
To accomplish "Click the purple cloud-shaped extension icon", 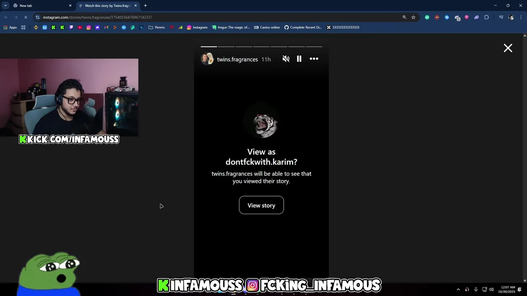I will 476,17.
